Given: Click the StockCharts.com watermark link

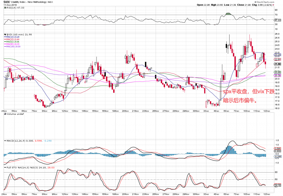Looking at the screenshot, I should pos(270,2).
